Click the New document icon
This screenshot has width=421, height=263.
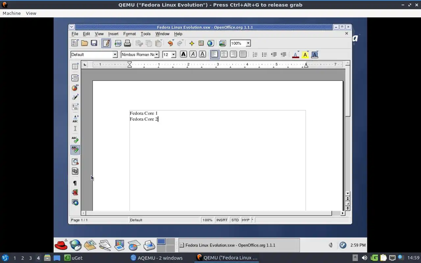75,43
